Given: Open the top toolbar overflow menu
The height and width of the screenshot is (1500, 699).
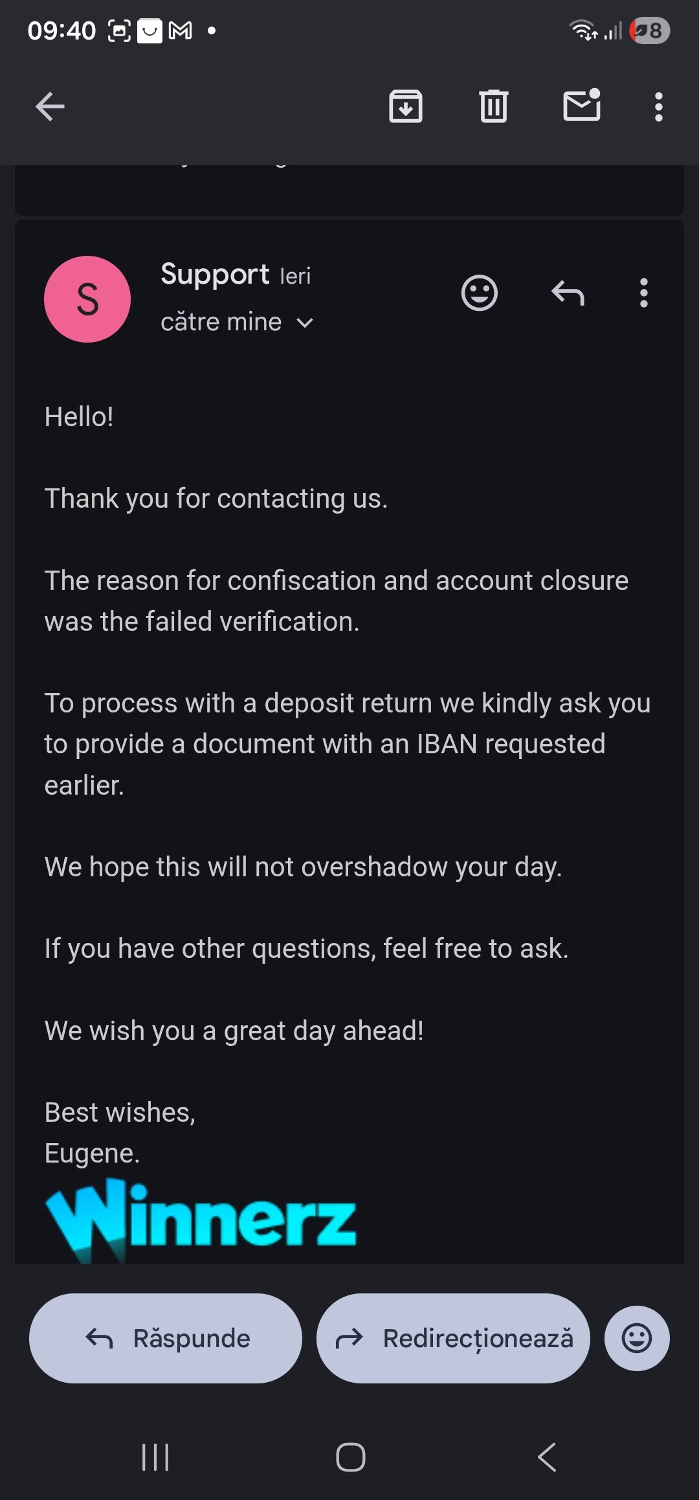Looking at the screenshot, I should point(658,106).
